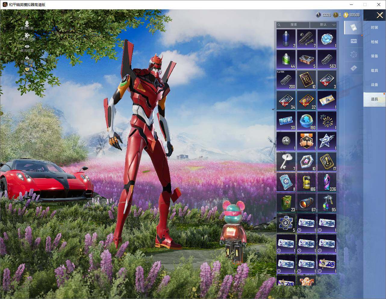Select the 道具 items tab
This screenshot has width=386, height=299.
374,99
